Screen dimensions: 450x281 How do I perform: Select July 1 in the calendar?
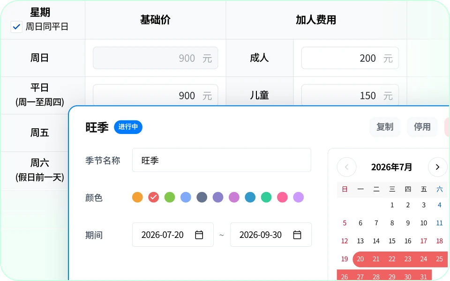pos(392,205)
